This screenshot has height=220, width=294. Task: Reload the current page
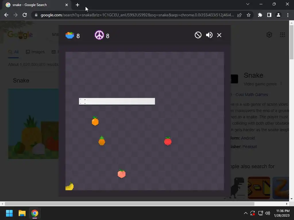click(x=25, y=15)
